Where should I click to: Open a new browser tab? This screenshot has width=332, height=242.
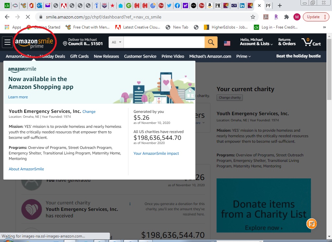280,6
